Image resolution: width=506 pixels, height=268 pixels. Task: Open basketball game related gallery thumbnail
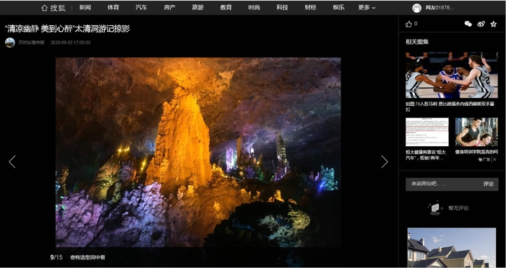[452, 75]
